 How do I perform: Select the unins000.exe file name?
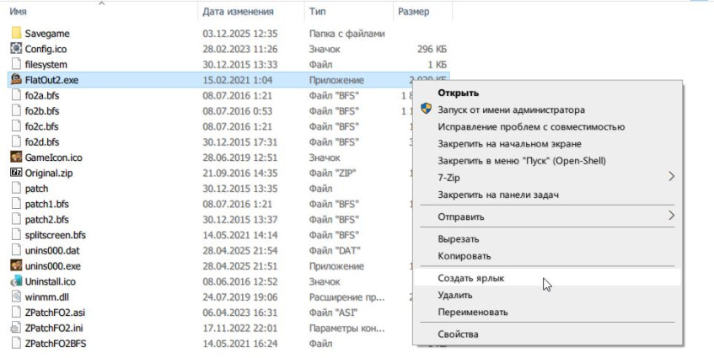click(x=53, y=266)
